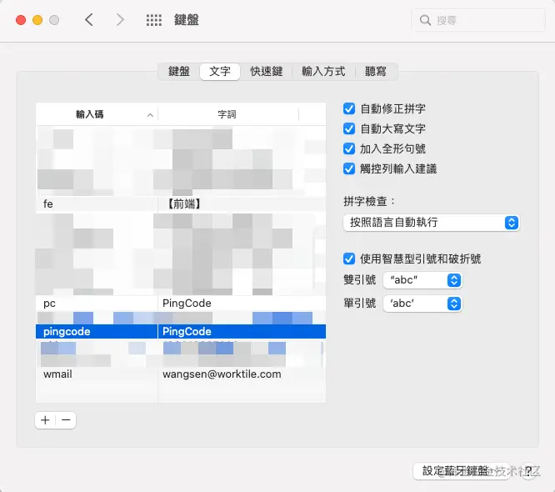Screen dimensions: 555x492
Task: Toggle 自動大寫文字 checkbox
Action: pyautogui.click(x=349, y=128)
